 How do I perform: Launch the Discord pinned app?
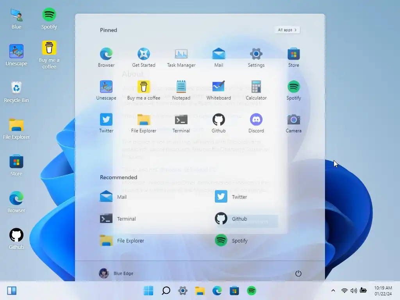click(256, 123)
